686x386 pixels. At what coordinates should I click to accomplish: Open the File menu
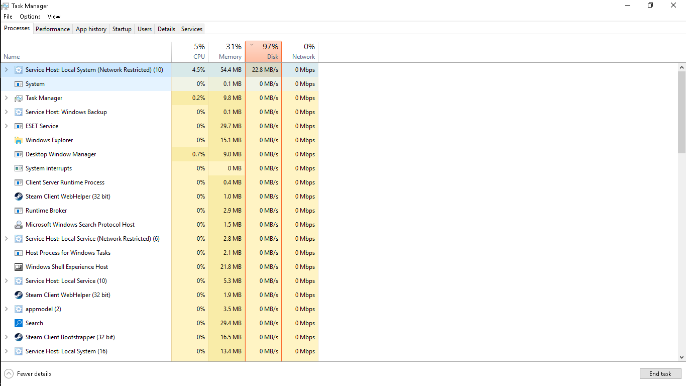[x=8, y=17]
